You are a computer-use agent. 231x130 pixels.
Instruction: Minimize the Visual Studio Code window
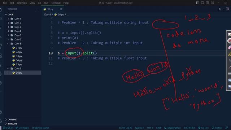(219, 3)
